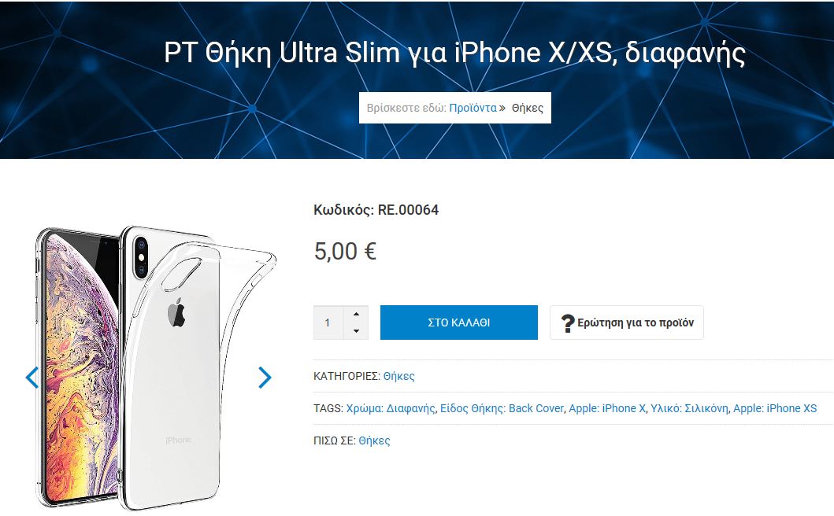This screenshot has width=834, height=516.
Task: Click the product title heading in banner
Action: [454, 53]
